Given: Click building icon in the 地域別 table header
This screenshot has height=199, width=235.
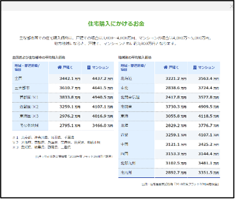Looking at the screenshot, I should [194, 67].
